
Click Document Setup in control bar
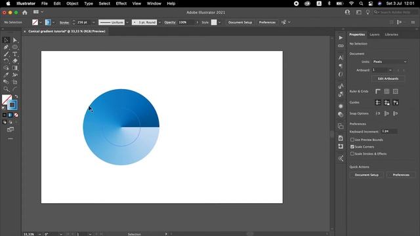coord(240,22)
